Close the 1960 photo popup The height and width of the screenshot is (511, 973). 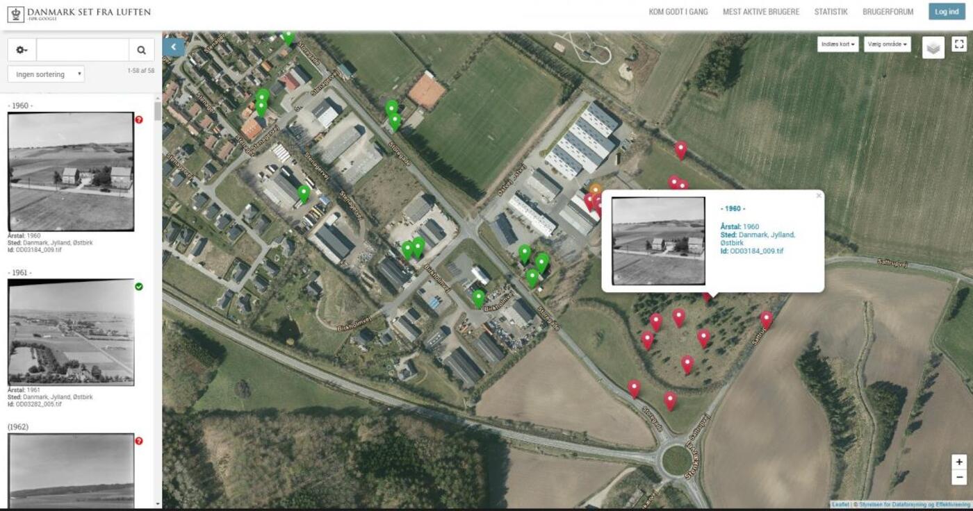[818, 196]
